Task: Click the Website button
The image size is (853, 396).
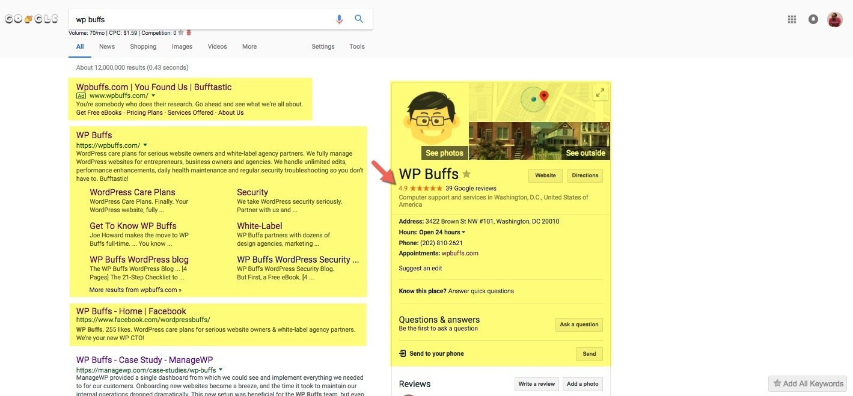Action: (x=545, y=175)
